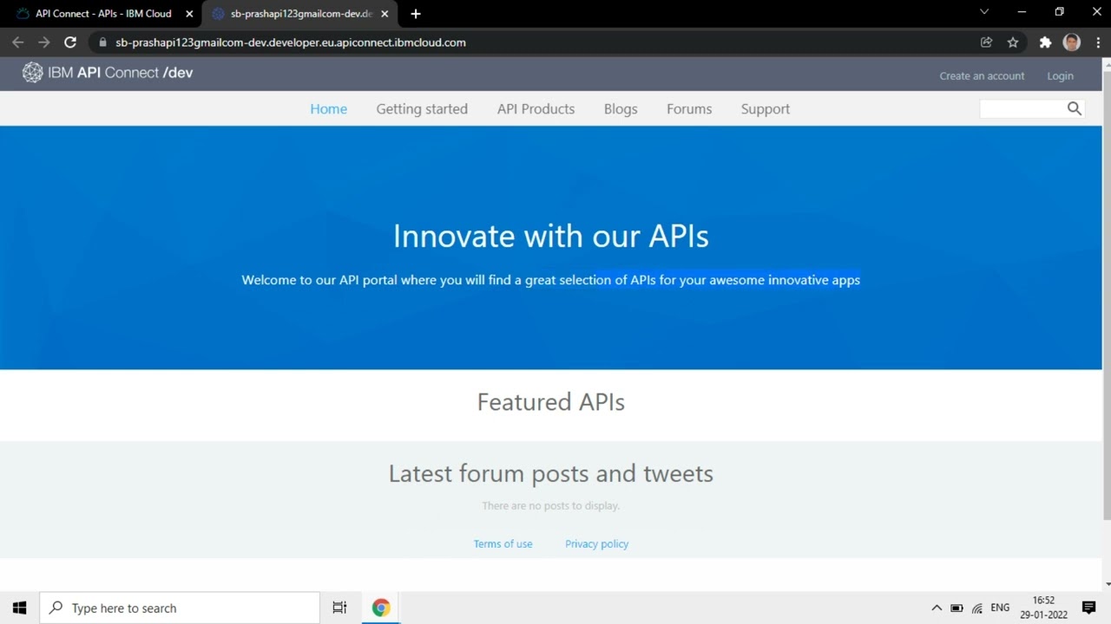
Task: Select the sb-prashapi123gmailcom-dev browser tab
Action: click(301, 14)
